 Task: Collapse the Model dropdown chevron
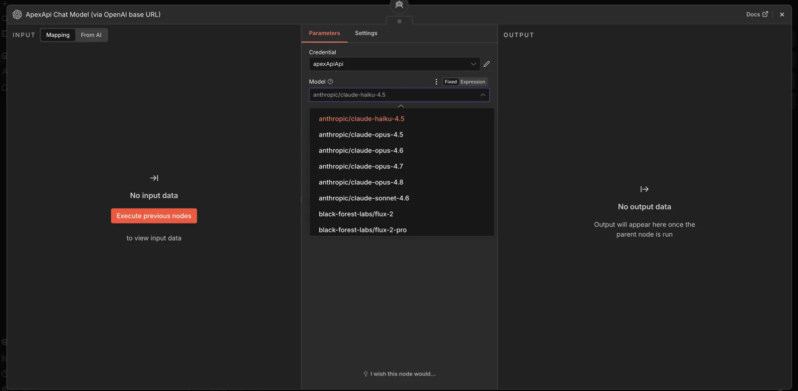(483, 95)
